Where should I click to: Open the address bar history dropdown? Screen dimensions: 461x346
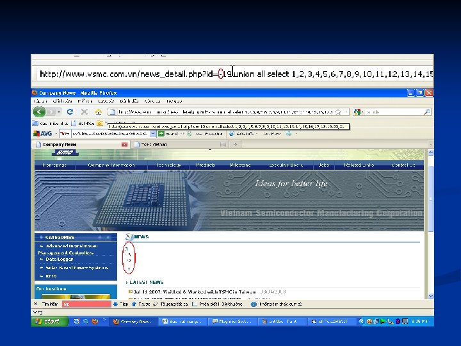pos(346,112)
